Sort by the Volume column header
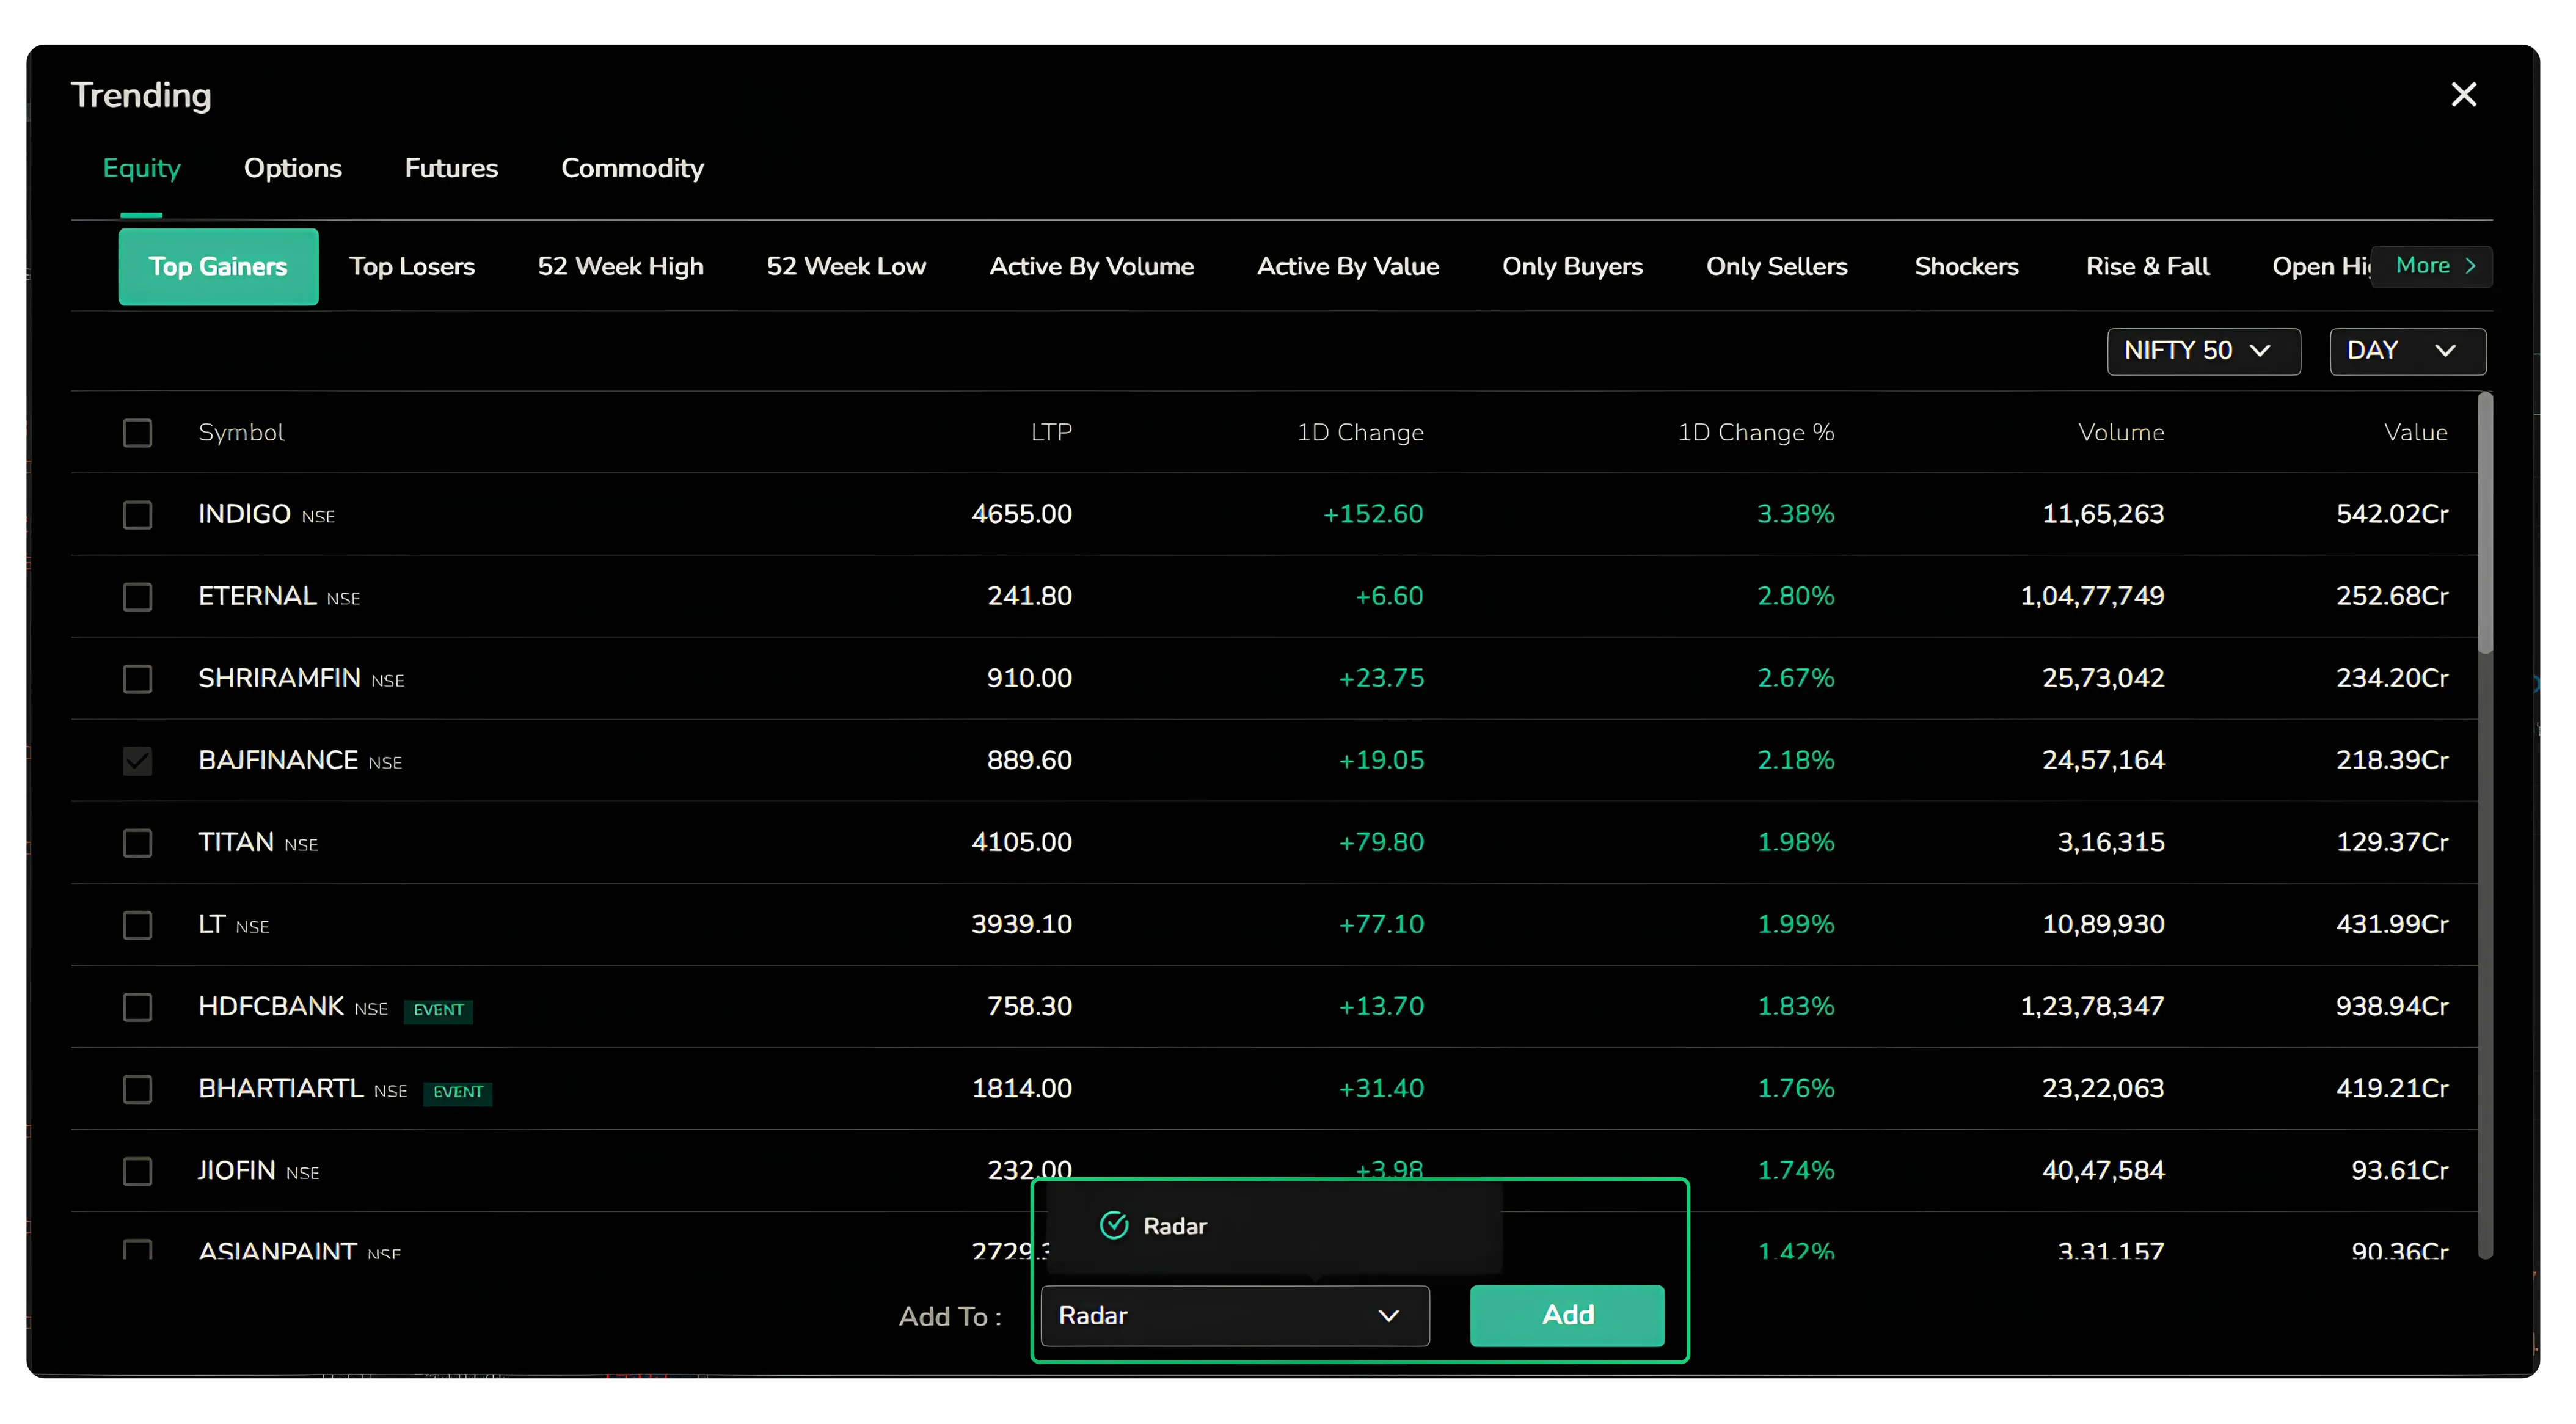 (2121, 433)
